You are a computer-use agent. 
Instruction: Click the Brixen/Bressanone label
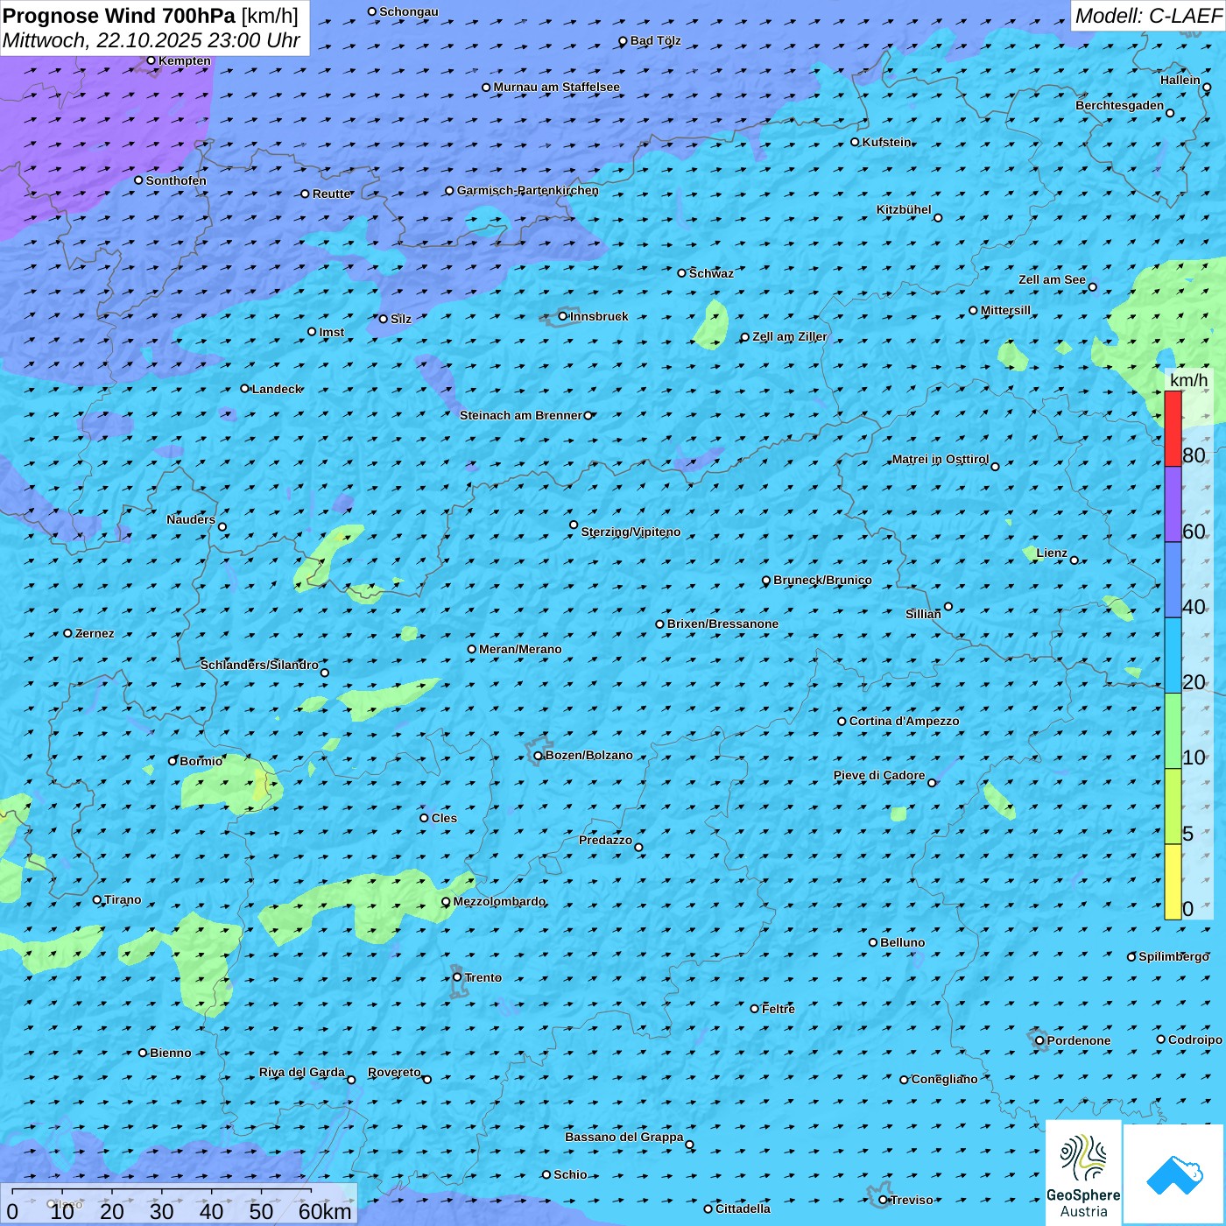point(722,624)
